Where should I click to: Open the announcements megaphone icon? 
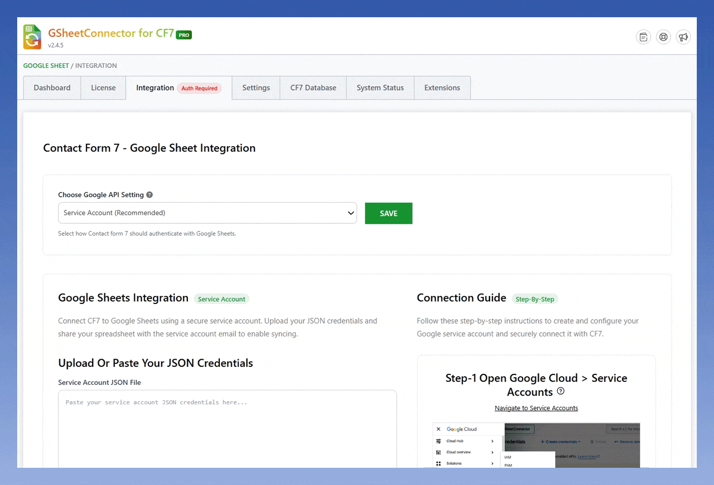(683, 37)
